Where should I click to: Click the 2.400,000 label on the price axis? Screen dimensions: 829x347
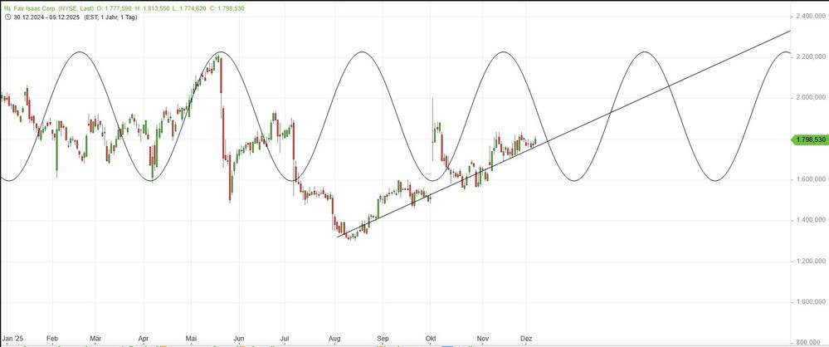tap(810, 17)
